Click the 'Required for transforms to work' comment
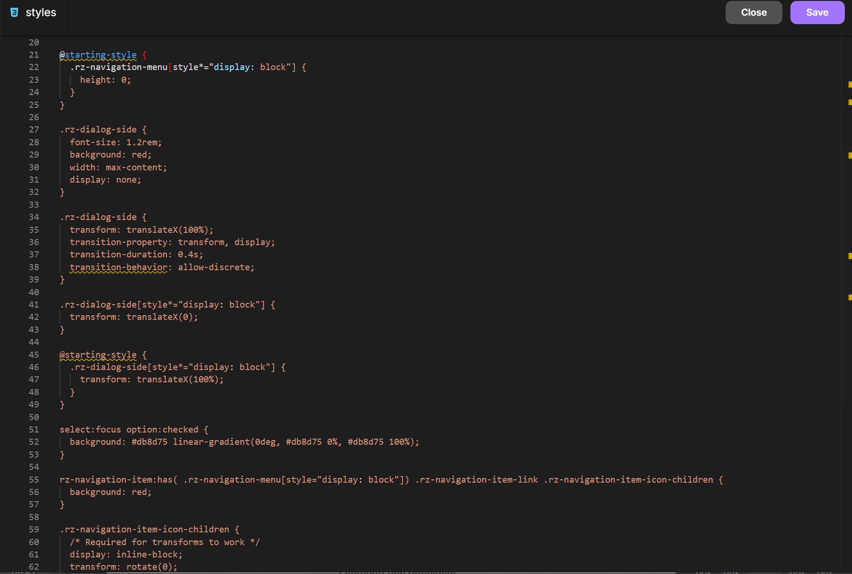852x574 pixels. click(165, 542)
